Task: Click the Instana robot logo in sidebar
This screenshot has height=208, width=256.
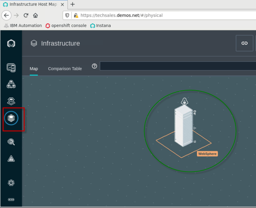Action: click(11, 44)
